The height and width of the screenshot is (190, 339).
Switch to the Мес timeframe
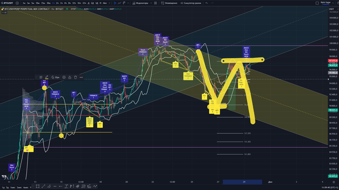pyautogui.click(x=105, y=3)
